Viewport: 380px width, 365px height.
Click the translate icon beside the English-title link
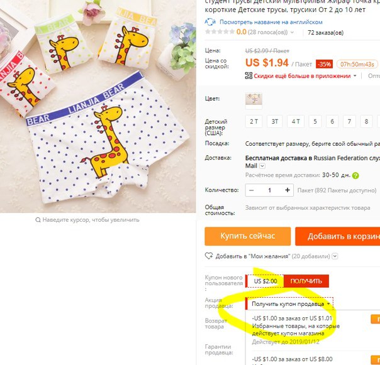click(210, 22)
